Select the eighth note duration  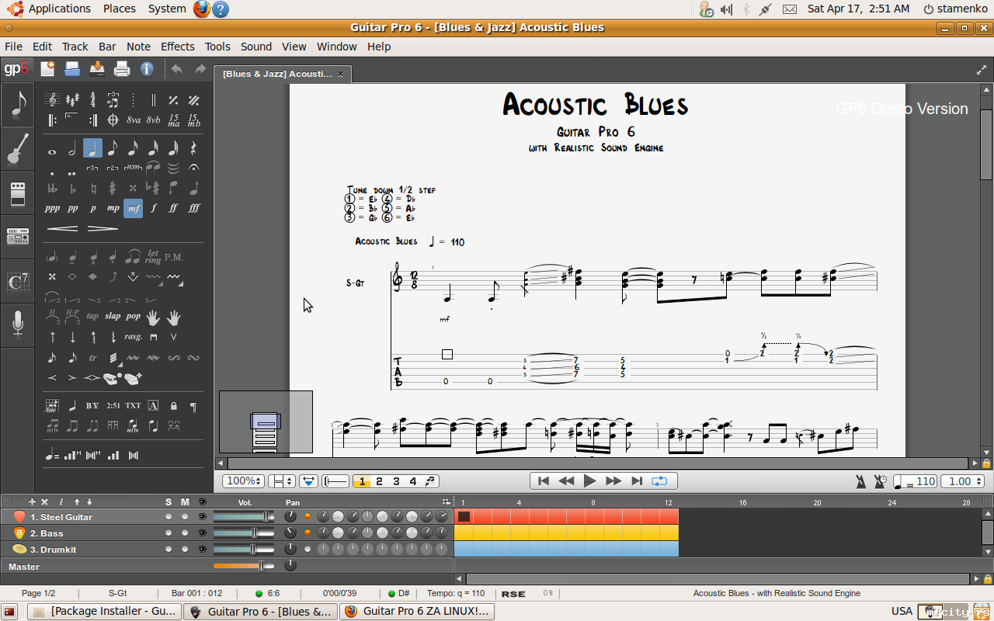pos(113,148)
